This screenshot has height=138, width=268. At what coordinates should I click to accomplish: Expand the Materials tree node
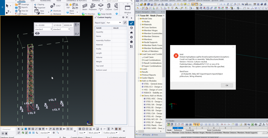point(141,25)
